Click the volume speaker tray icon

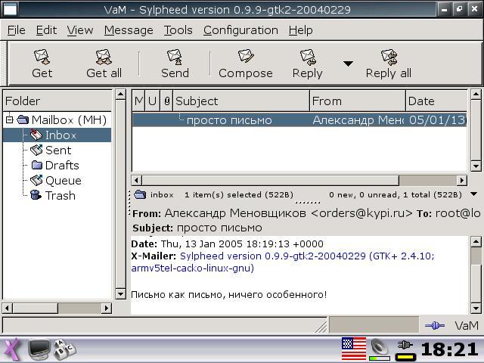[x=380, y=349]
